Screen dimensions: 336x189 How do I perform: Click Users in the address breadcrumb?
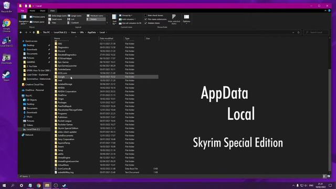point(73,33)
